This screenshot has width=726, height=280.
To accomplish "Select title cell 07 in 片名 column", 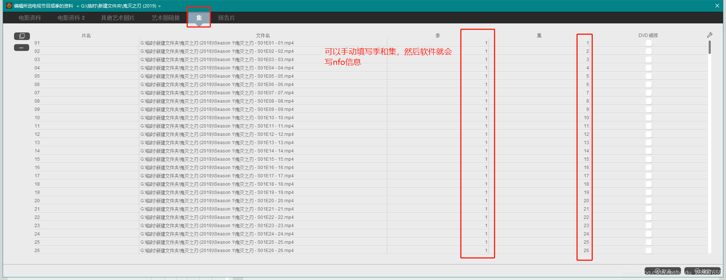I will click(86, 93).
